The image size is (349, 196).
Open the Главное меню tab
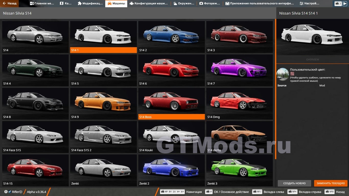42,4
